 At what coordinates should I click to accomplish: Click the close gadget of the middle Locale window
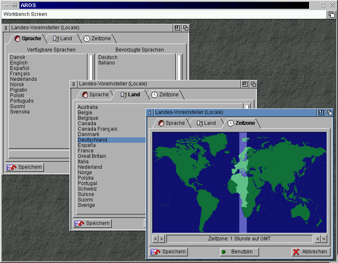tap(74, 84)
